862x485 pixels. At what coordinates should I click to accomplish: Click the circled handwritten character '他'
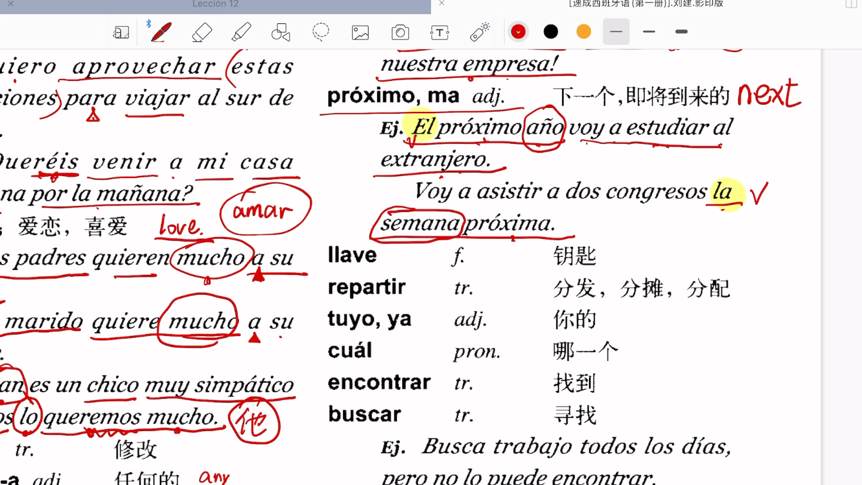[253, 422]
